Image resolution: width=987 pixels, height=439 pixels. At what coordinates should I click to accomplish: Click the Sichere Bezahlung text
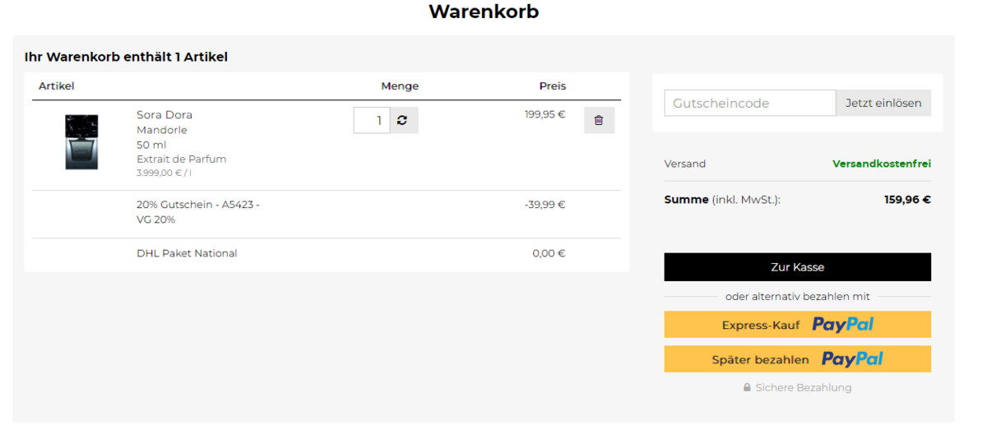coord(803,387)
